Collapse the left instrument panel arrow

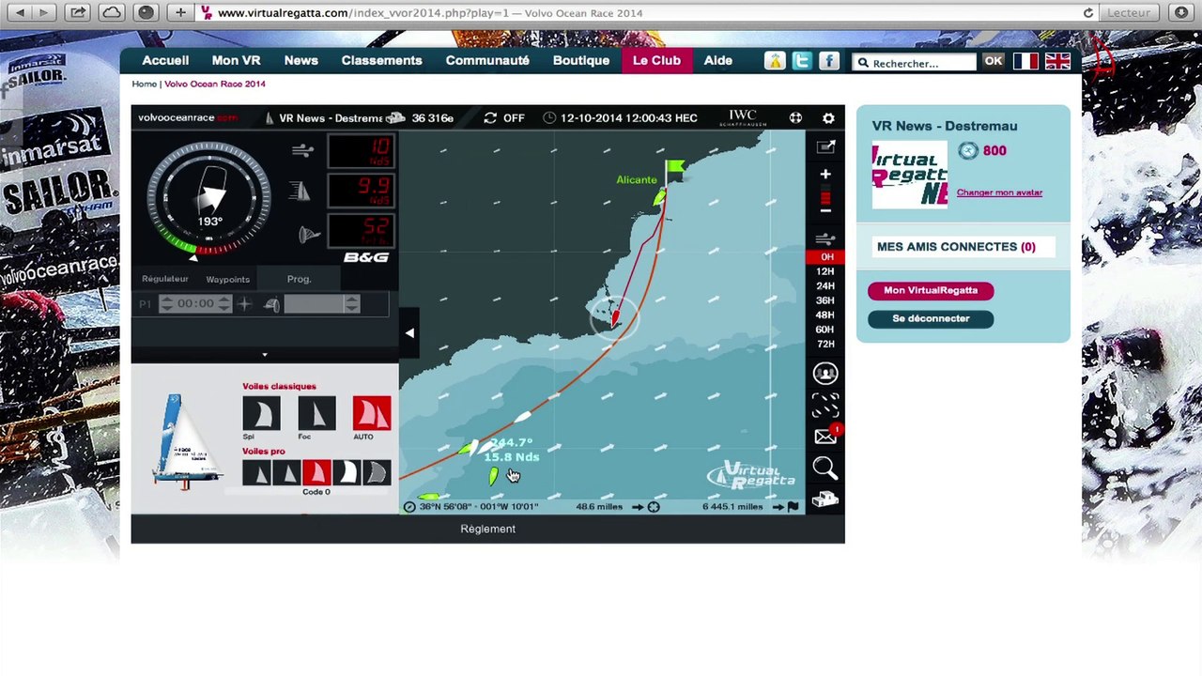click(x=409, y=333)
